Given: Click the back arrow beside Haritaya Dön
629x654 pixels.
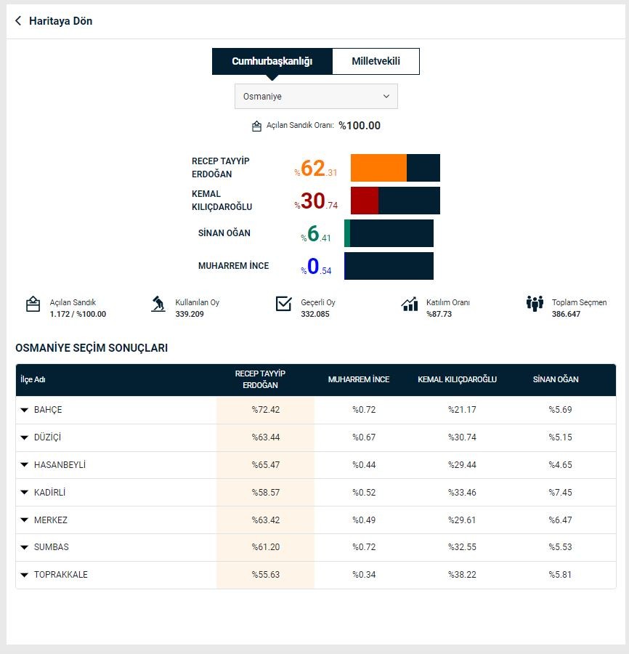Looking at the screenshot, I should click(x=18, y=21).
